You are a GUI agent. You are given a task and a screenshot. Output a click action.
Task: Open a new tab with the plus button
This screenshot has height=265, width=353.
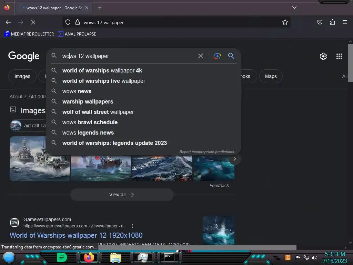100,8
